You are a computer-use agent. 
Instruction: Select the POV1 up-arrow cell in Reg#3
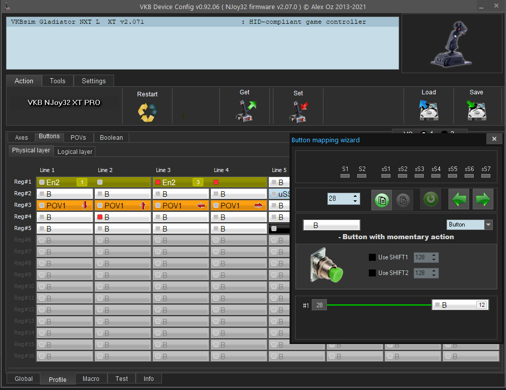(x=123, y=205)
